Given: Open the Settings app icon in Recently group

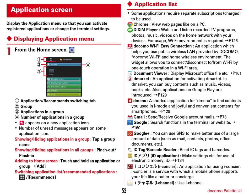Looking at the screenshot, I should tap(51, 72).
